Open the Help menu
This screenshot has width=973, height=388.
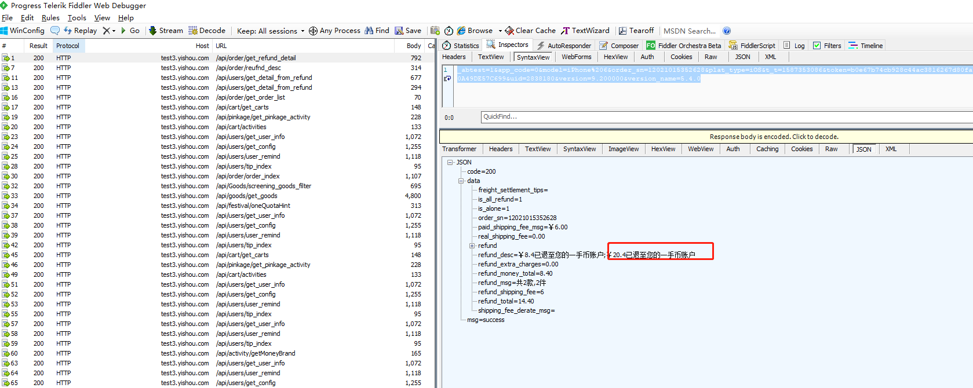tap(126, 18)
